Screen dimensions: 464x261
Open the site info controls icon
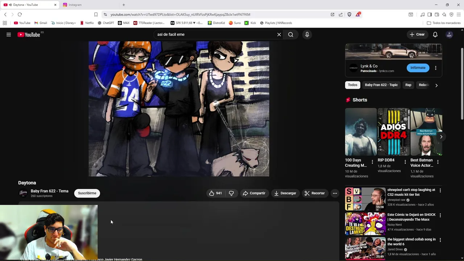(x=105, y=14)
